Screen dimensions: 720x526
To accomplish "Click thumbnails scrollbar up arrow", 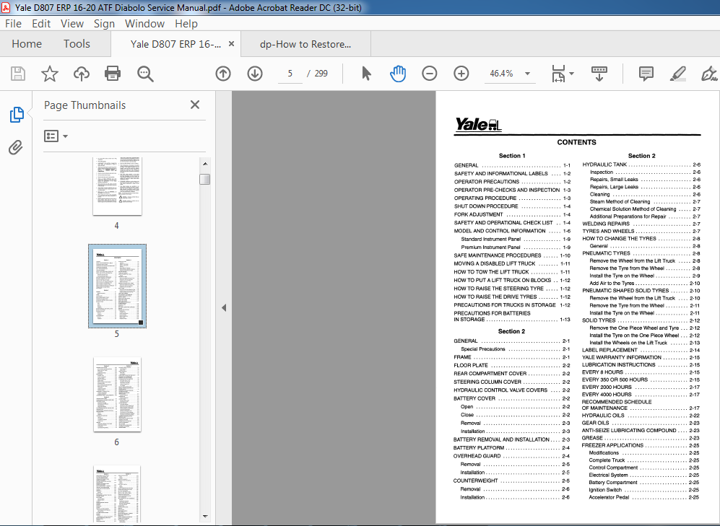I will (205, 164).
